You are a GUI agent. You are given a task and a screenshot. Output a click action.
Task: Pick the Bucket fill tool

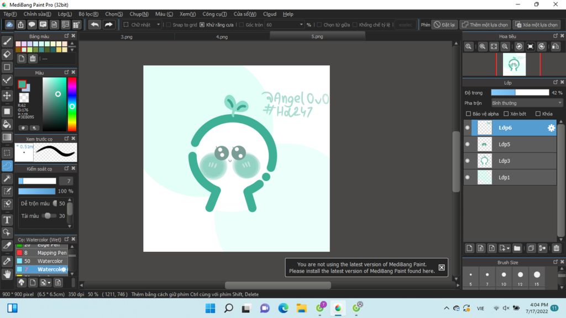click(7, 124)
